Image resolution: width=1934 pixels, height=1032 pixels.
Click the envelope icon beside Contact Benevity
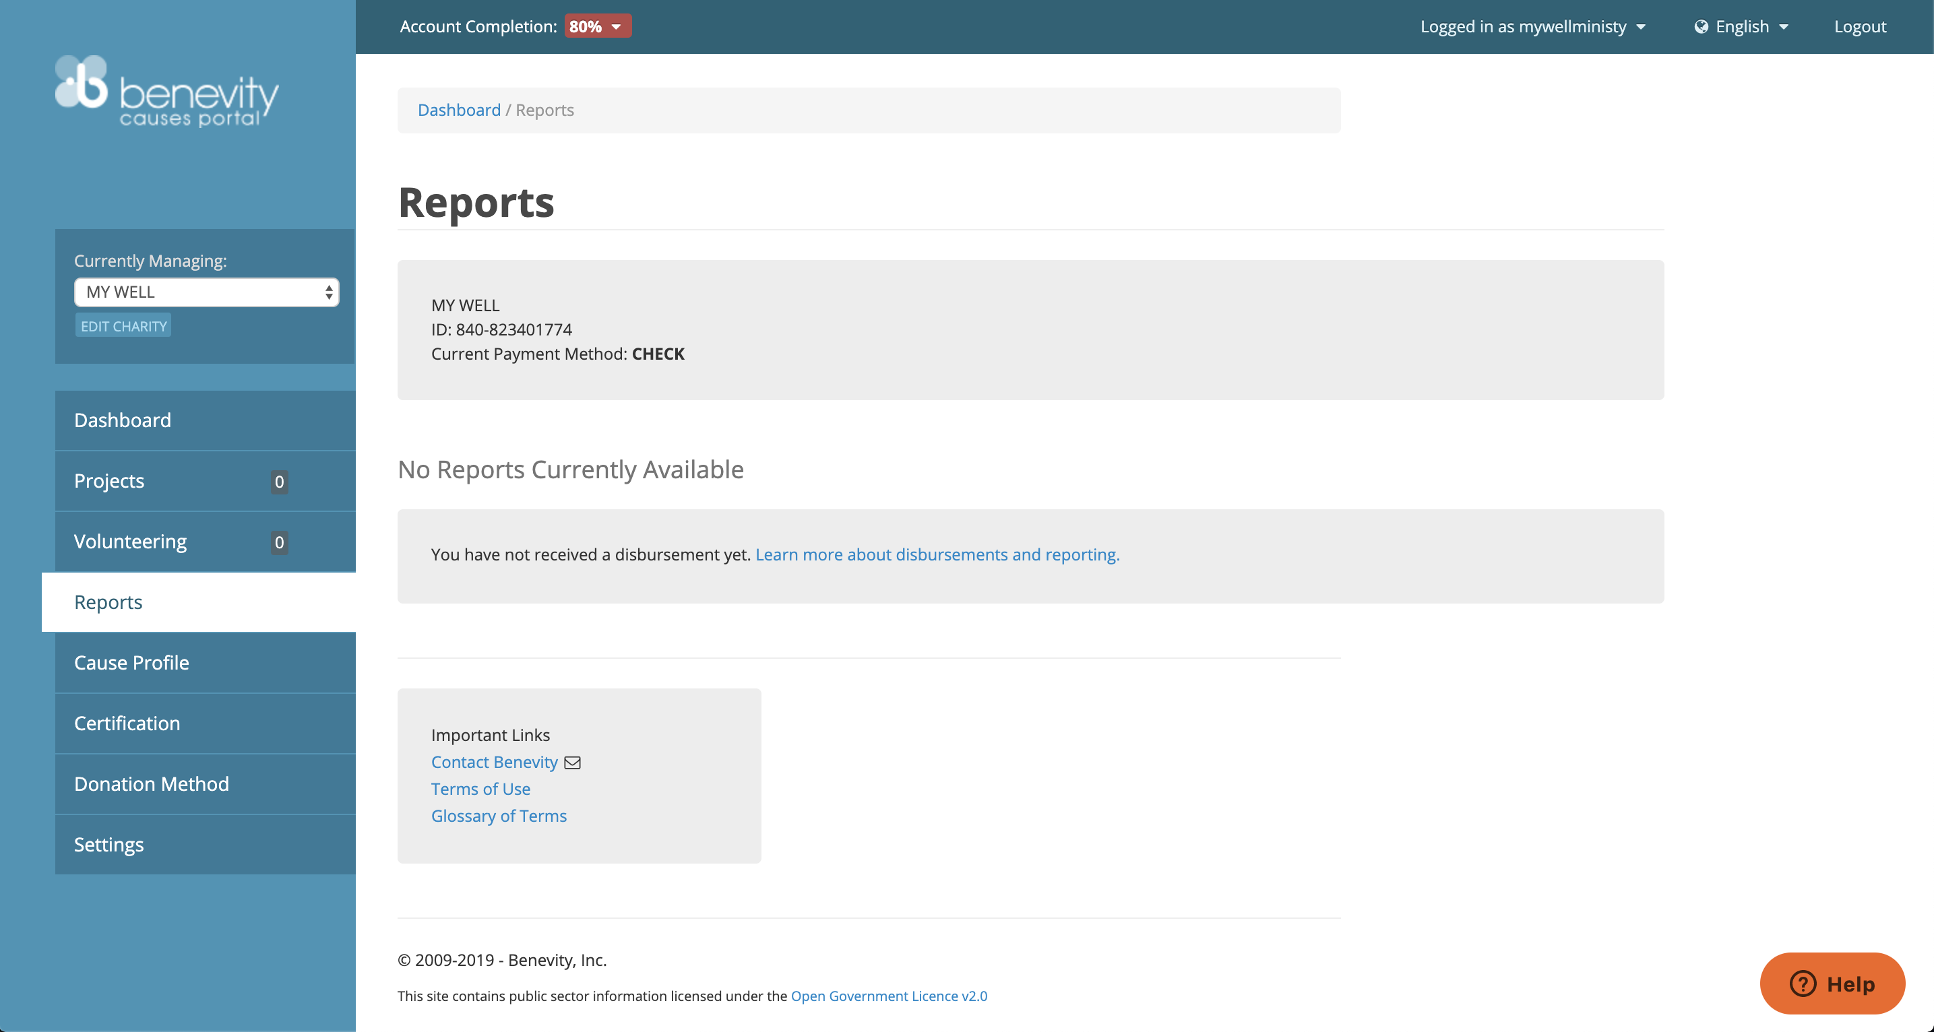572,763
